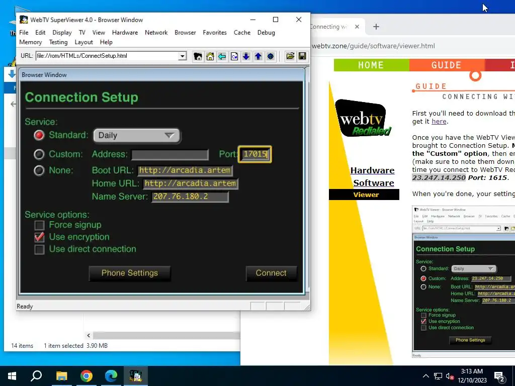The image size is (515, 386).
Task: Click the Port input field
Action: click(255, 154)
